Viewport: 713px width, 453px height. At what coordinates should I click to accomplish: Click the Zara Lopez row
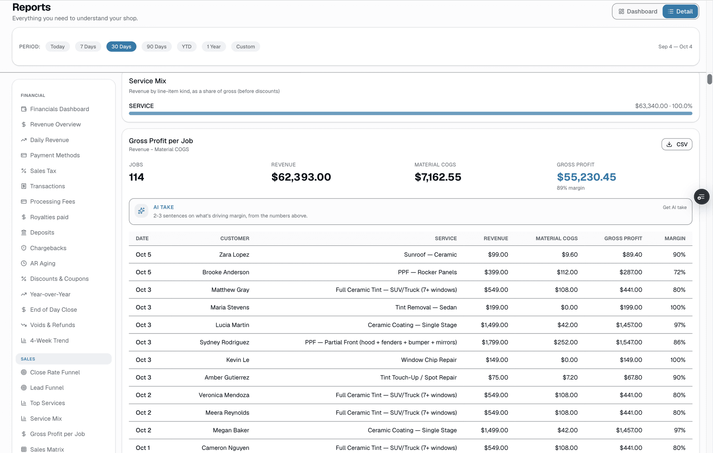point(410,254)
